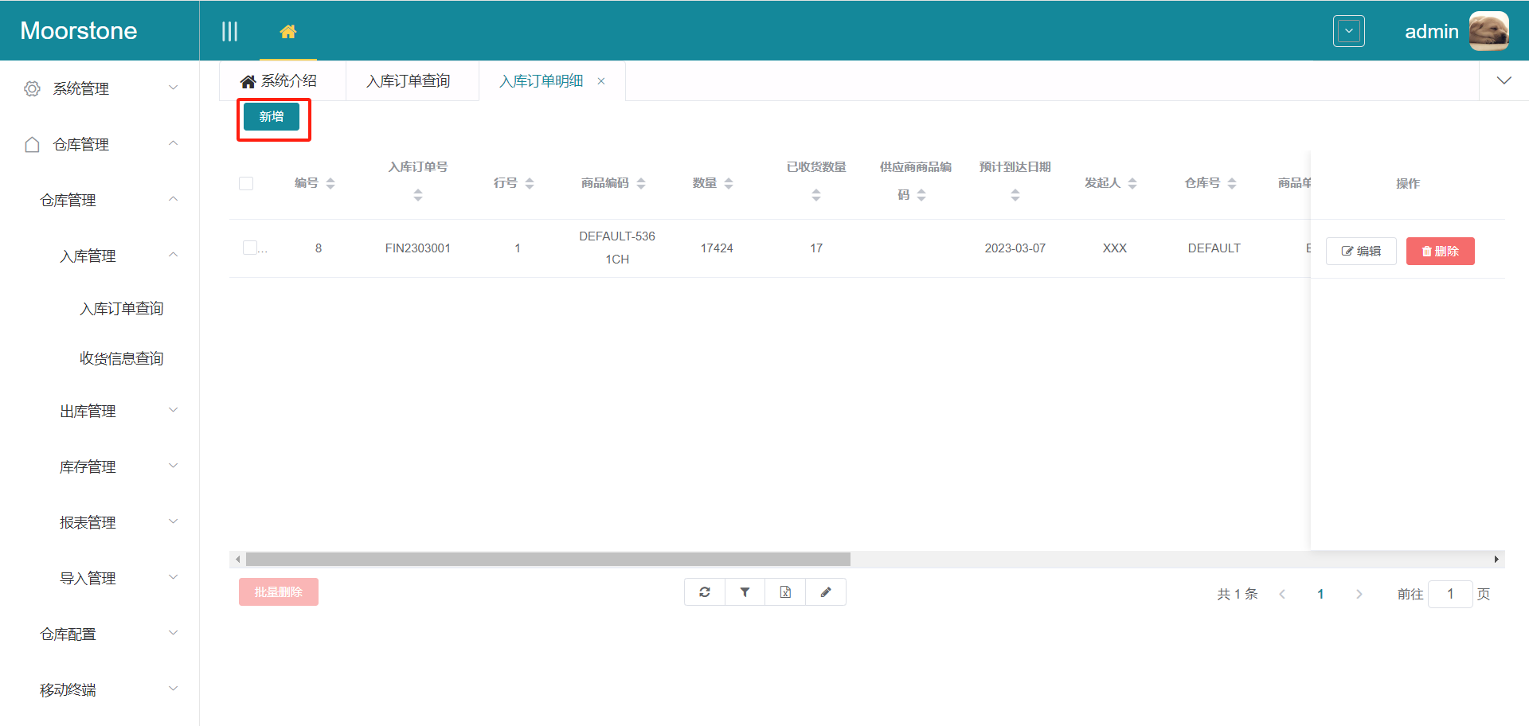This screenshot has width=1529, height=726.
Task: Click the refresh icon in bottom toolbar
Action: coord(705,592)
